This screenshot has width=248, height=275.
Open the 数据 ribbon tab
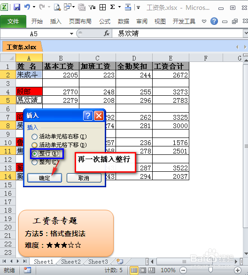coord(124,22)
